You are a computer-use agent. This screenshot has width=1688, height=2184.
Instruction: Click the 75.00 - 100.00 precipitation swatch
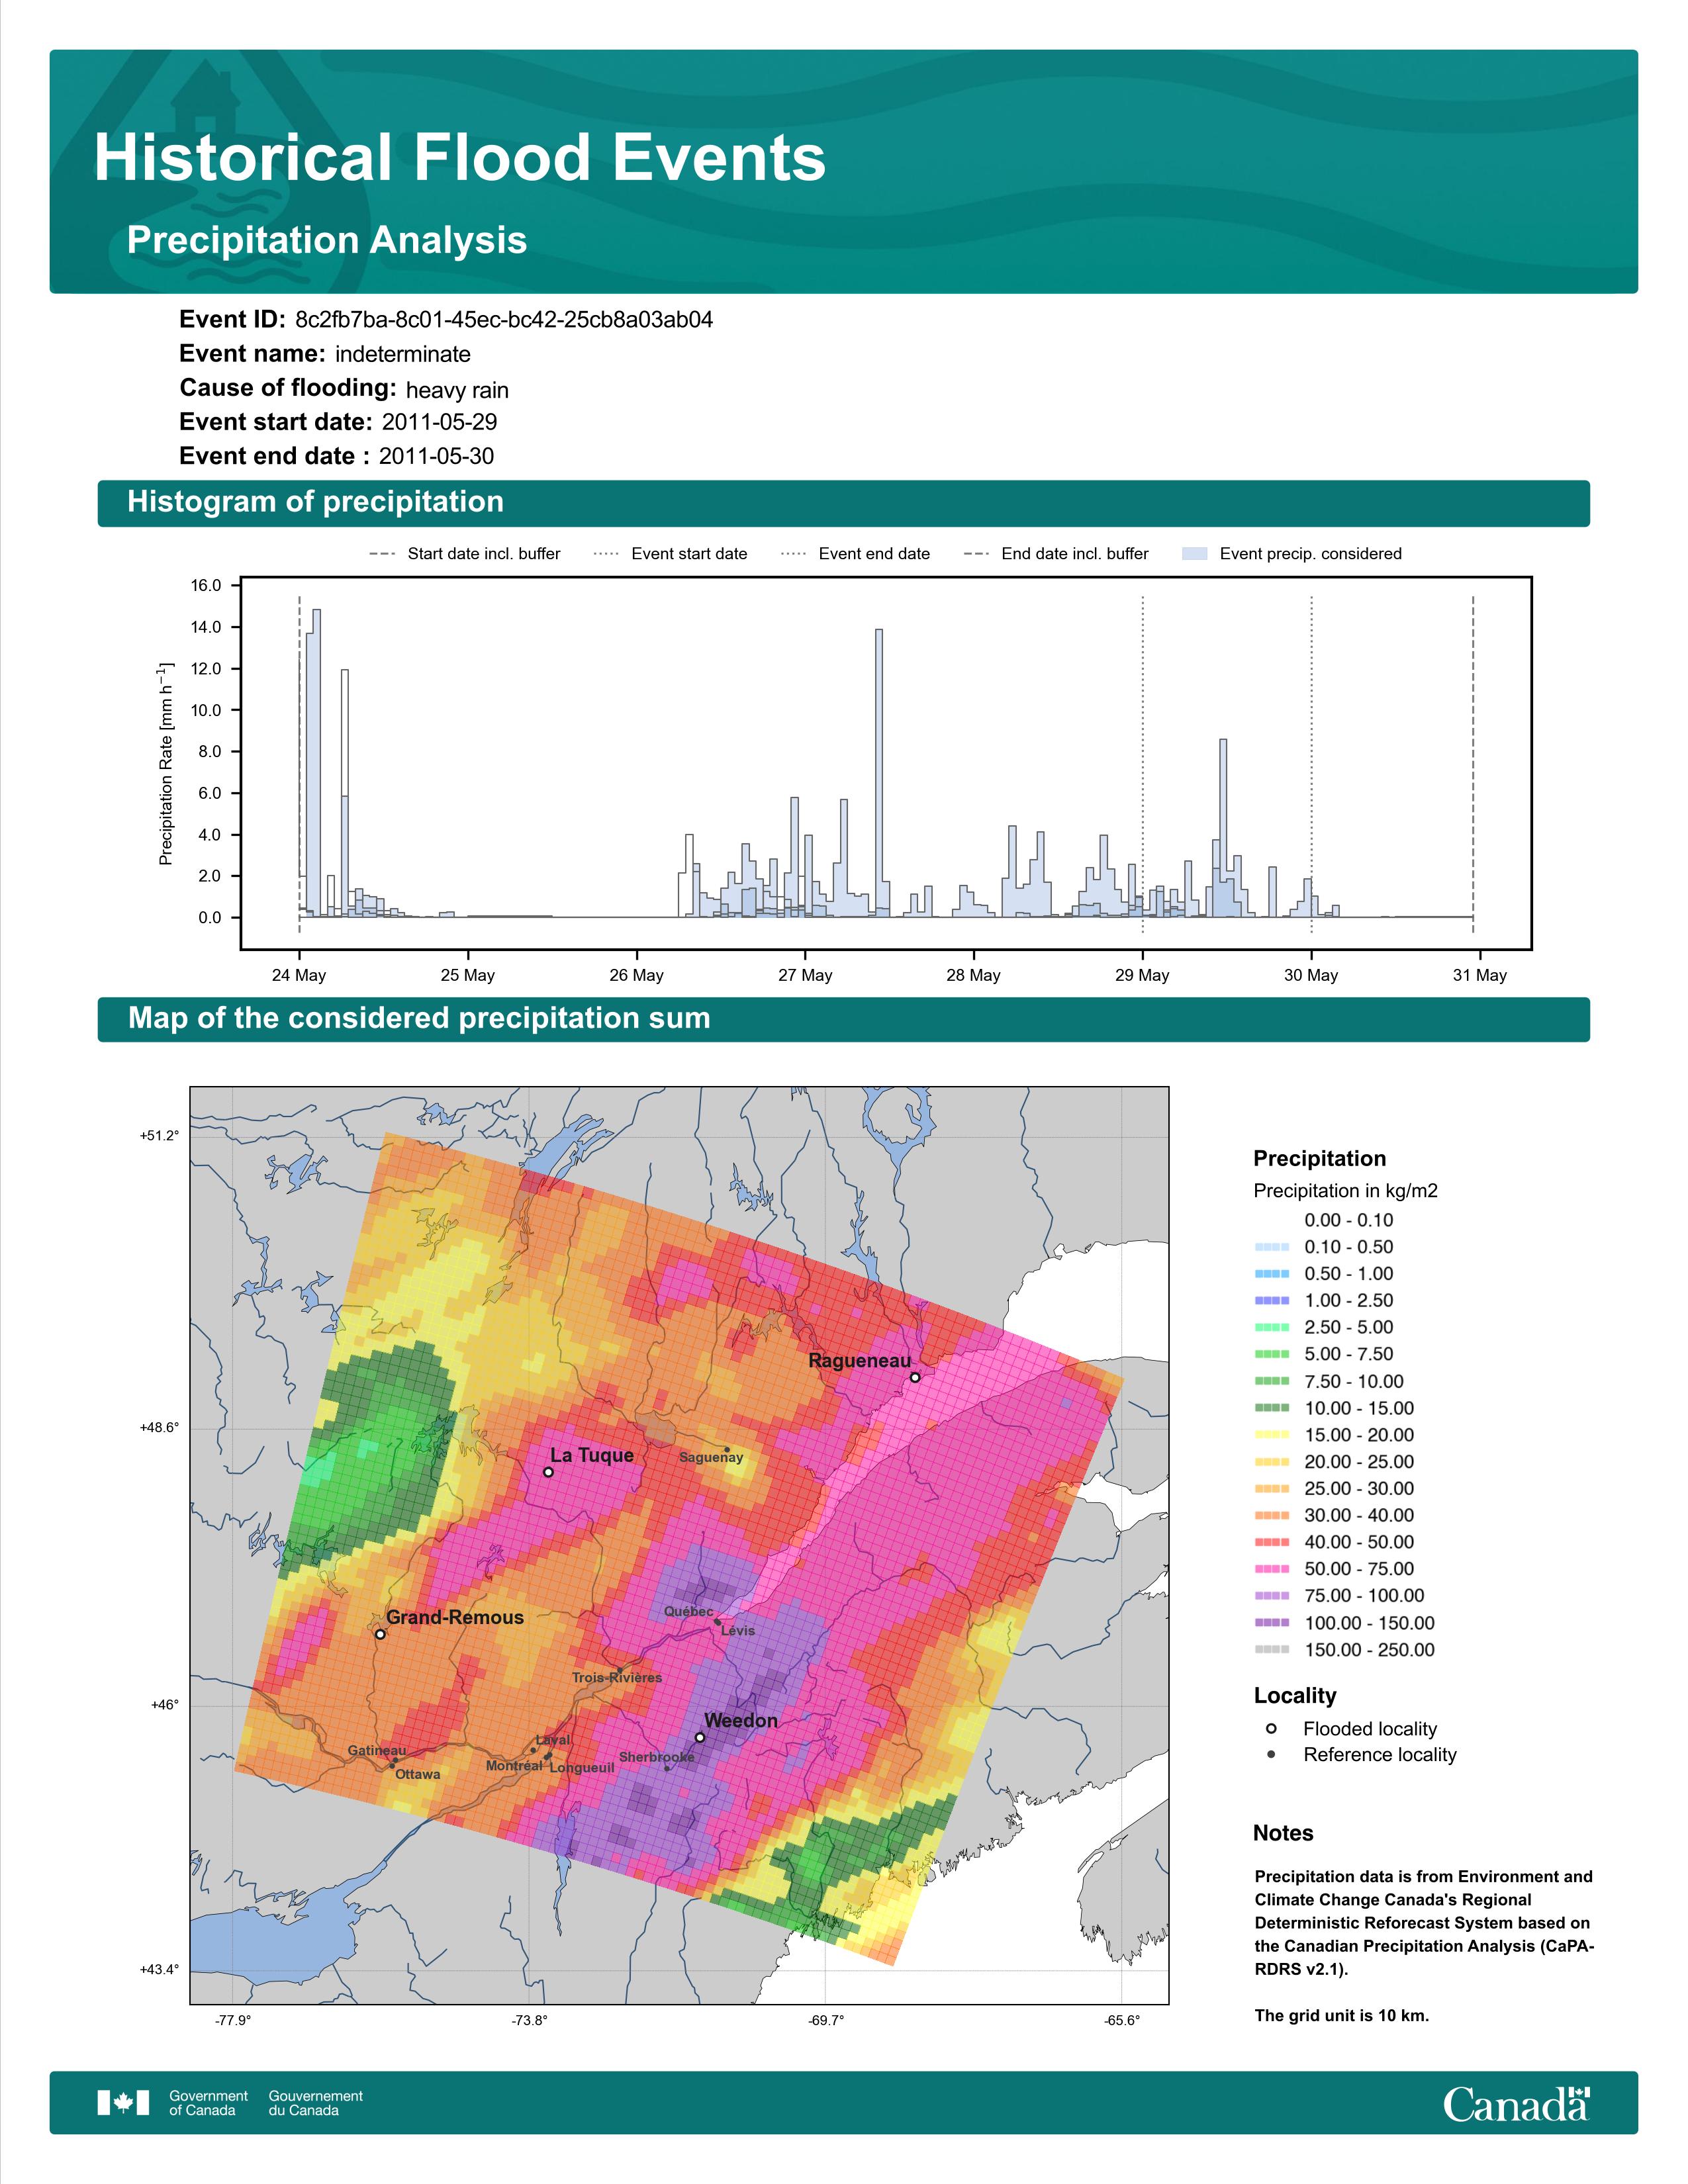click(x=1271, y=1596)
